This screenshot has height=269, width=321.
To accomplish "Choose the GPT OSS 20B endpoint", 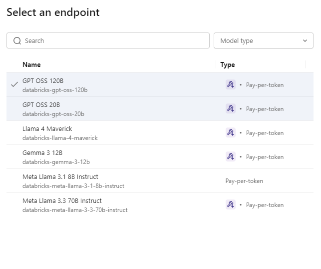I will pyautogui.click(x=160, y=108).
